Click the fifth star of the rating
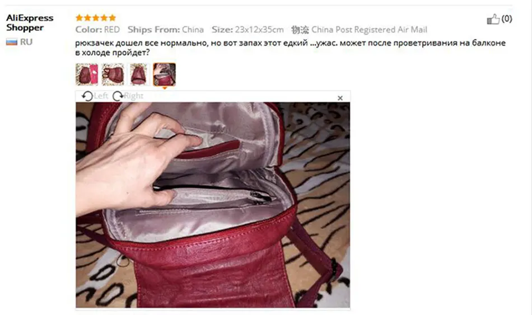The width and height of the screenshot is (532, 315). 113,18
